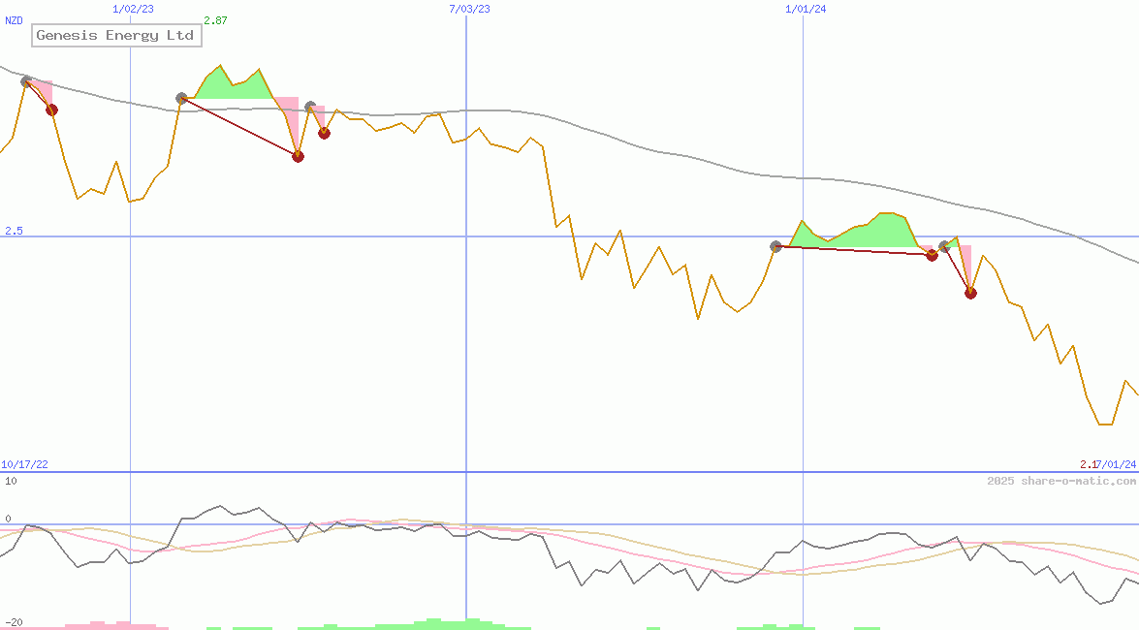Click gray entry marker just before 1/01/24 line
Image resolution: width=1139 pixels, height=630 pixels.
[x=775, y=246]
